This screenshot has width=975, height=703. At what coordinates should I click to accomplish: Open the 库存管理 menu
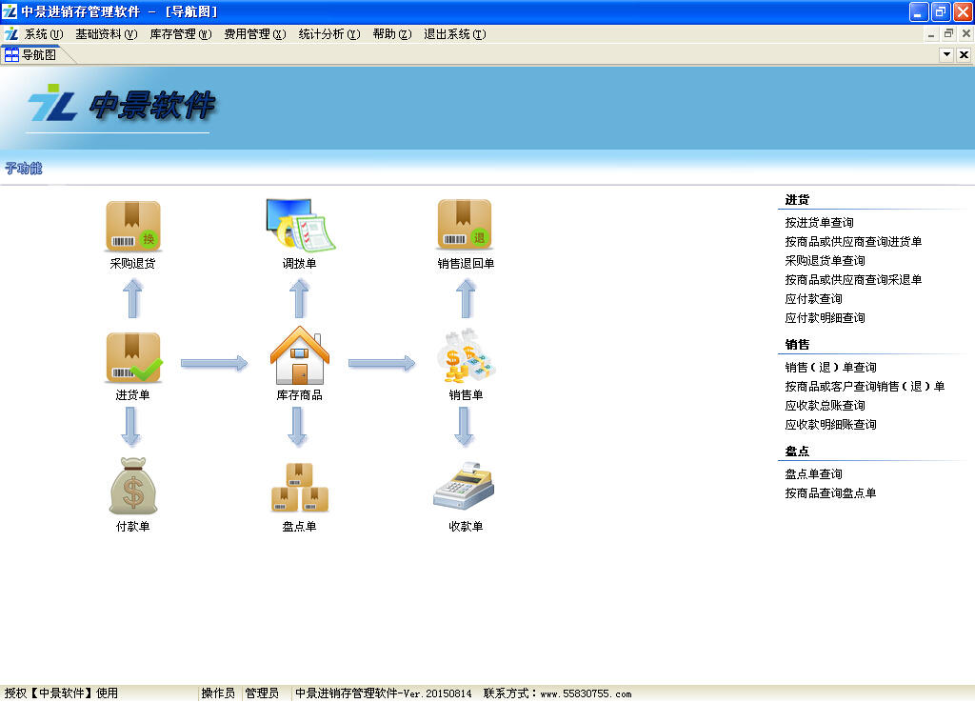[180, 34]
